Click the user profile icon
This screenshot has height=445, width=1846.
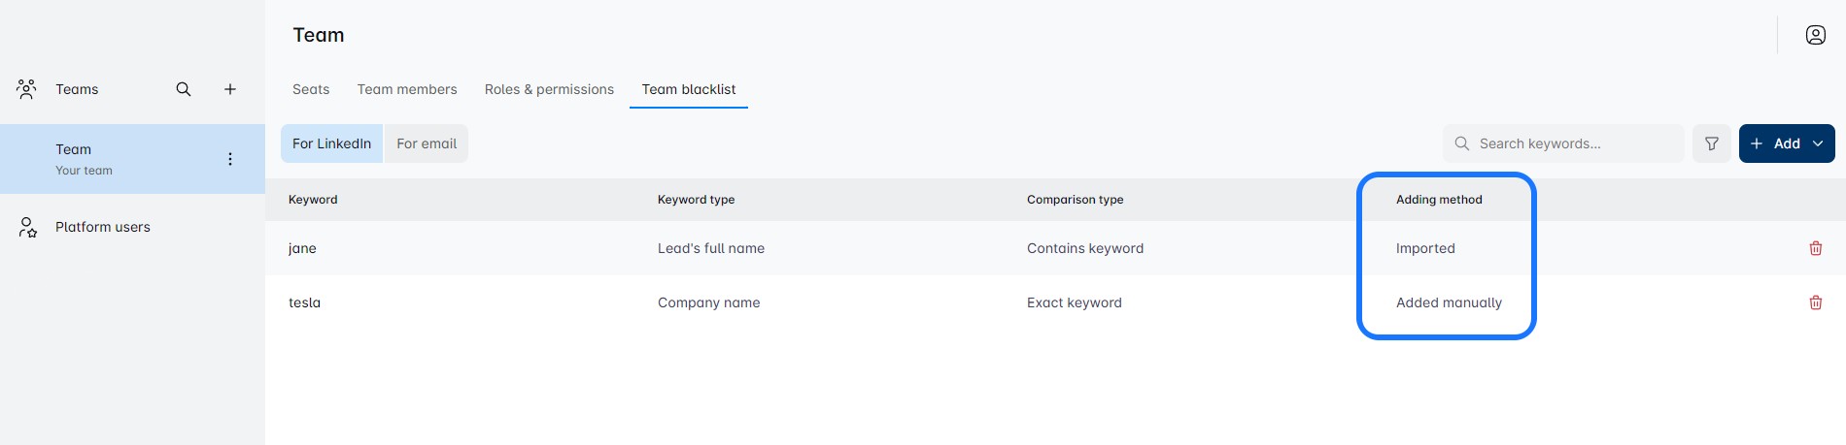pos(1815,35)
